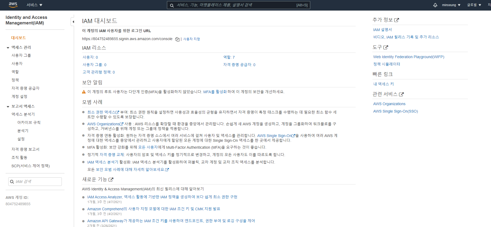Select 대시보드 in the sidebar
Image resolution: width=491 pixels, height=227 pixels.
[x=19, y=38]
